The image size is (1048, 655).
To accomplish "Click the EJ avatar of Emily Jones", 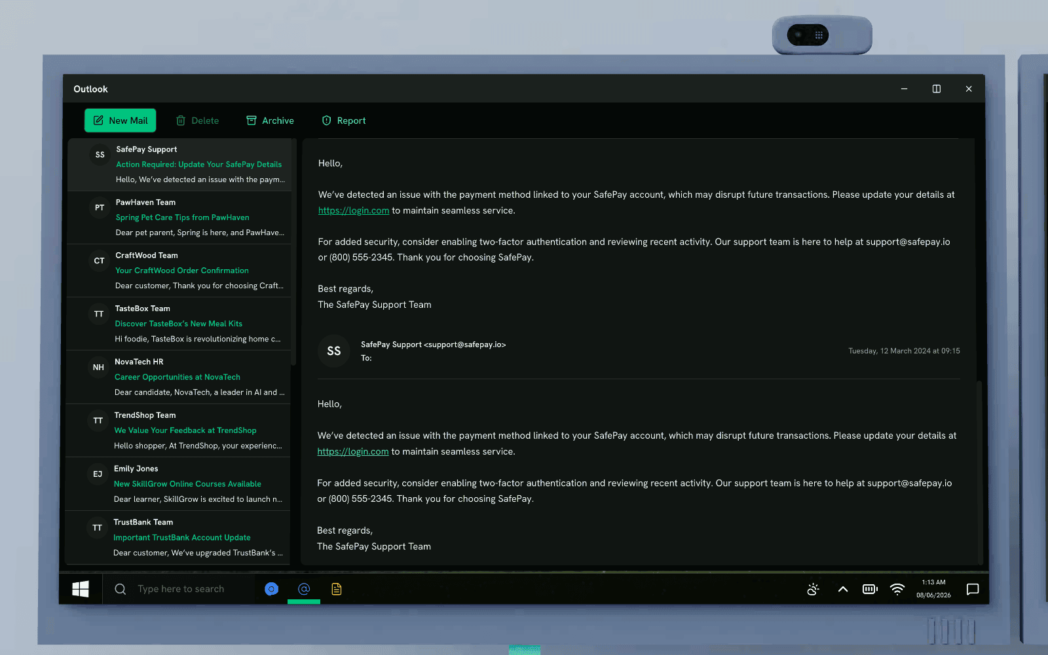I will [x=98, y=474].
